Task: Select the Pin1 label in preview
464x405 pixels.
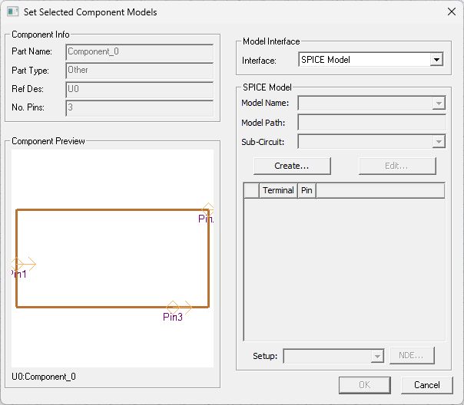Action: [19, 274]
